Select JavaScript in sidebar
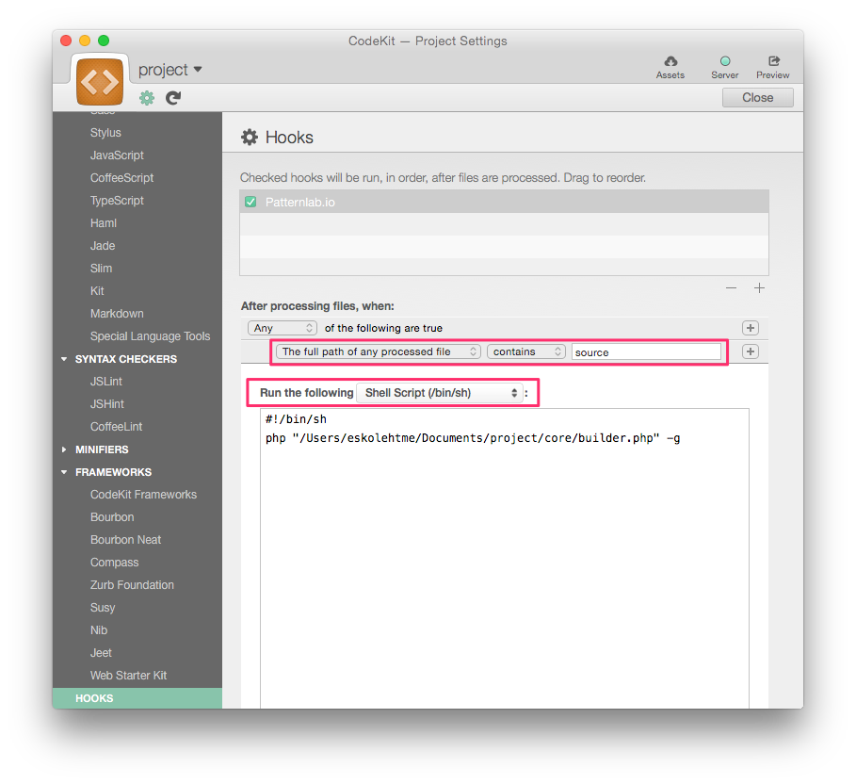The image size is (856, 784). pyautogui.click(x=117, y=155)
